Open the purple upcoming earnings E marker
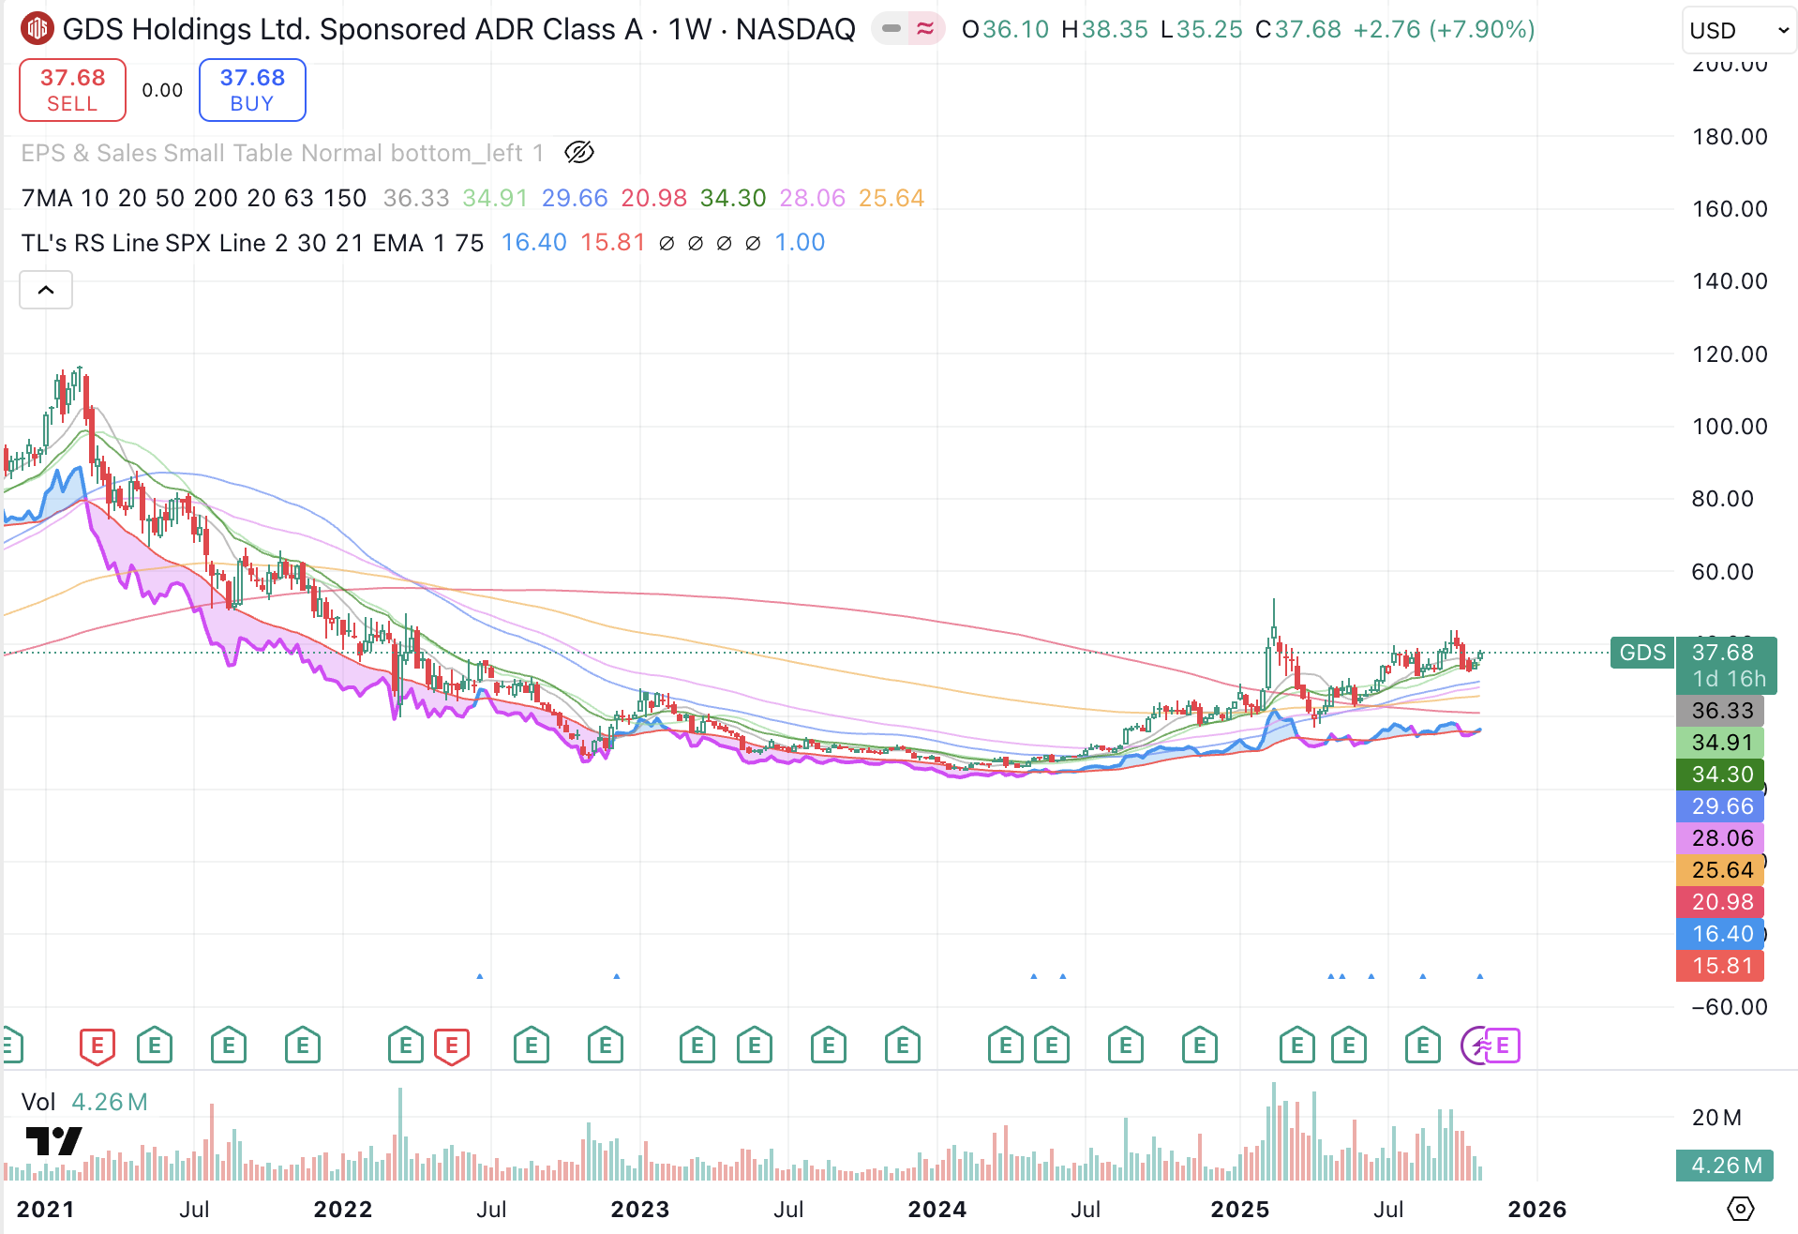 1503,1045
